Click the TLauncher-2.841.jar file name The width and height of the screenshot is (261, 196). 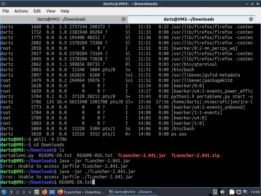pos(142,155)
